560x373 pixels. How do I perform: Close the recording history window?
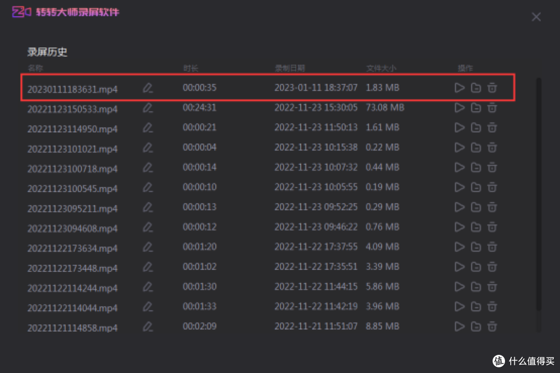536,17
